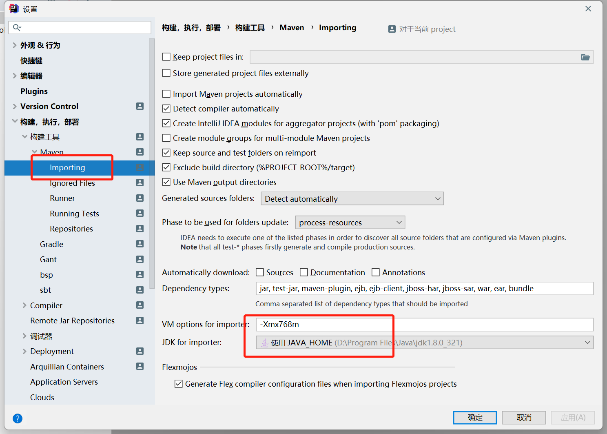Enable automatic download of Documentation

(304, 272)
